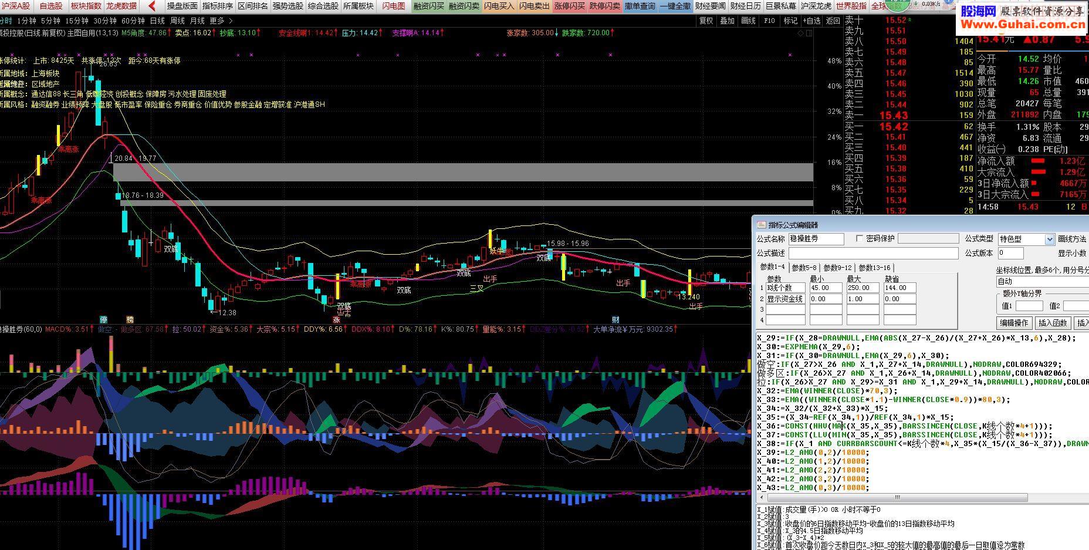Switch the chart to 日线 period
1089x550 pixels.
coord(157,21)
